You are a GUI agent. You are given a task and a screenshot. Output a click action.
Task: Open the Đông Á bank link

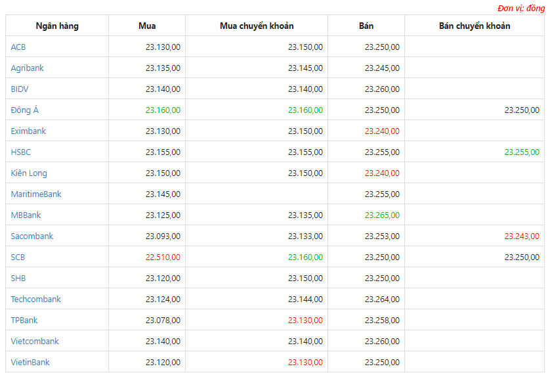tap(25, 110)
